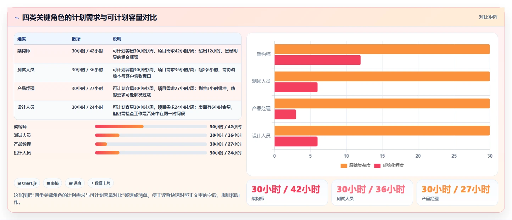
Task: Click the summary paragraph beginning 这张图把
Action: [127, 199]
